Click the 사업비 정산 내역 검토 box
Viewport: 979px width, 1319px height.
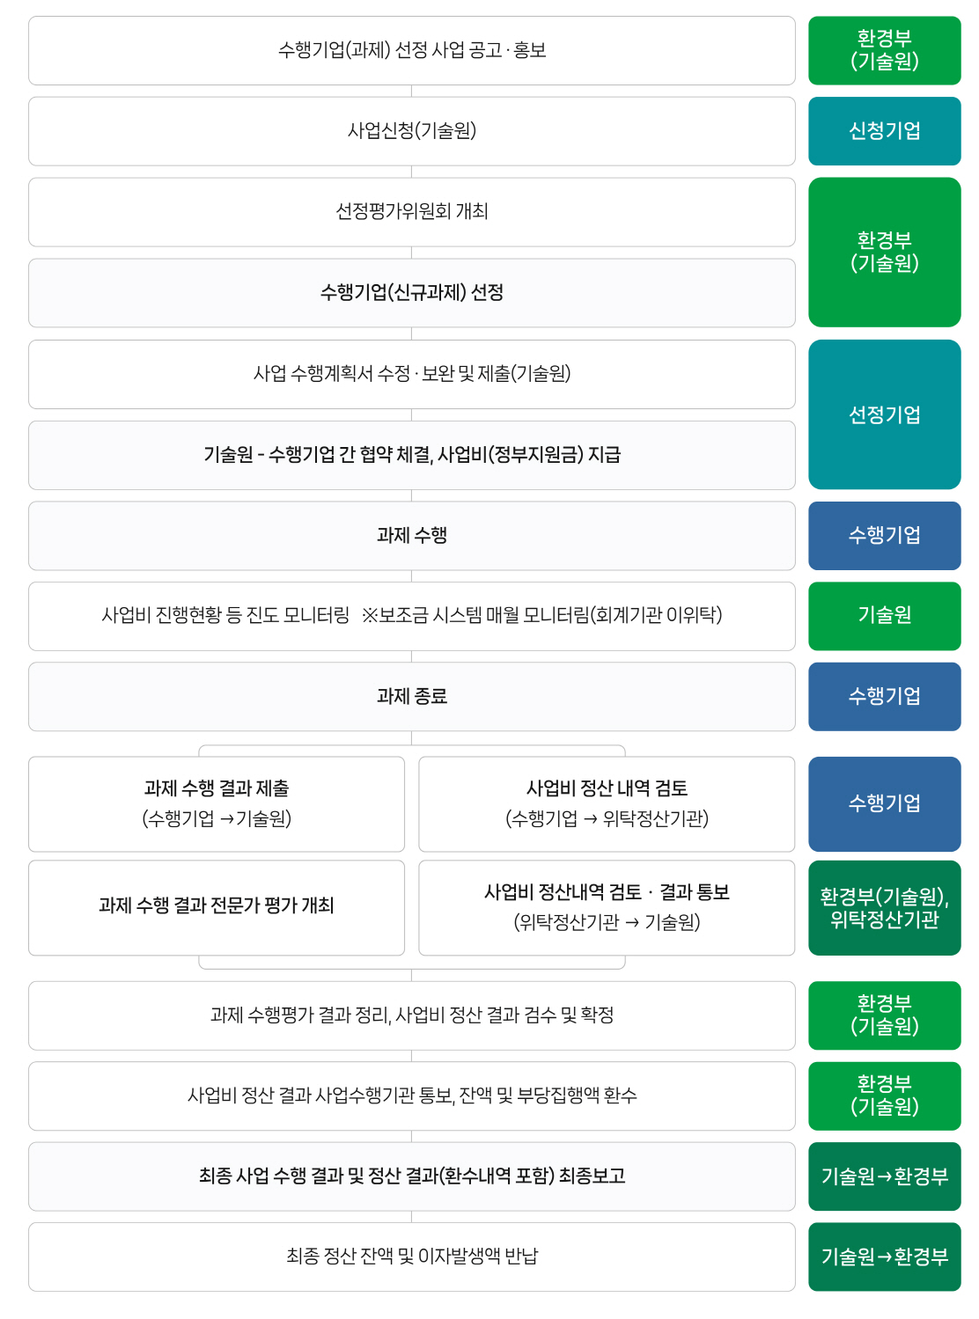pyautogui.click(x=607, y=804)
